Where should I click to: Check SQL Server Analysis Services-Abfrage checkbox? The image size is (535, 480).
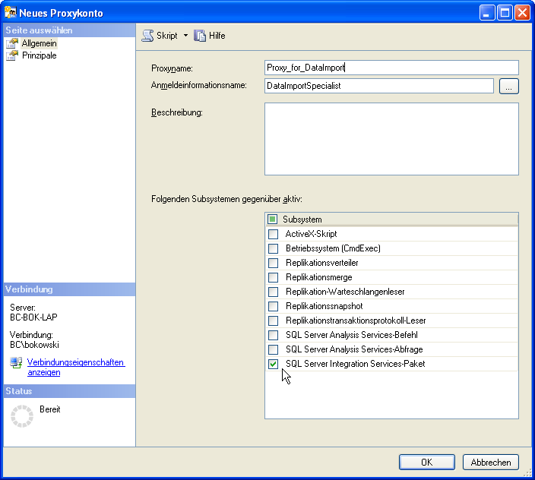(x=273, y=350)
